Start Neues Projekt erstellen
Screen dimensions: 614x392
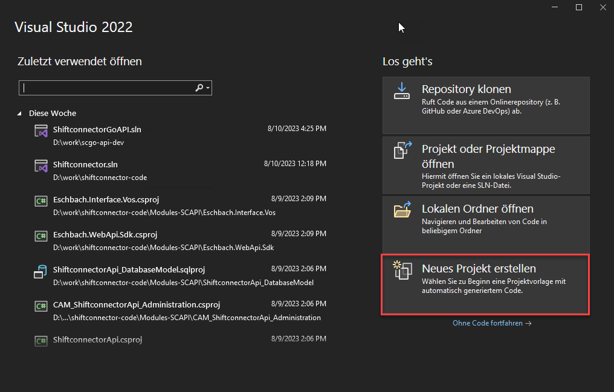click(485, 284)
